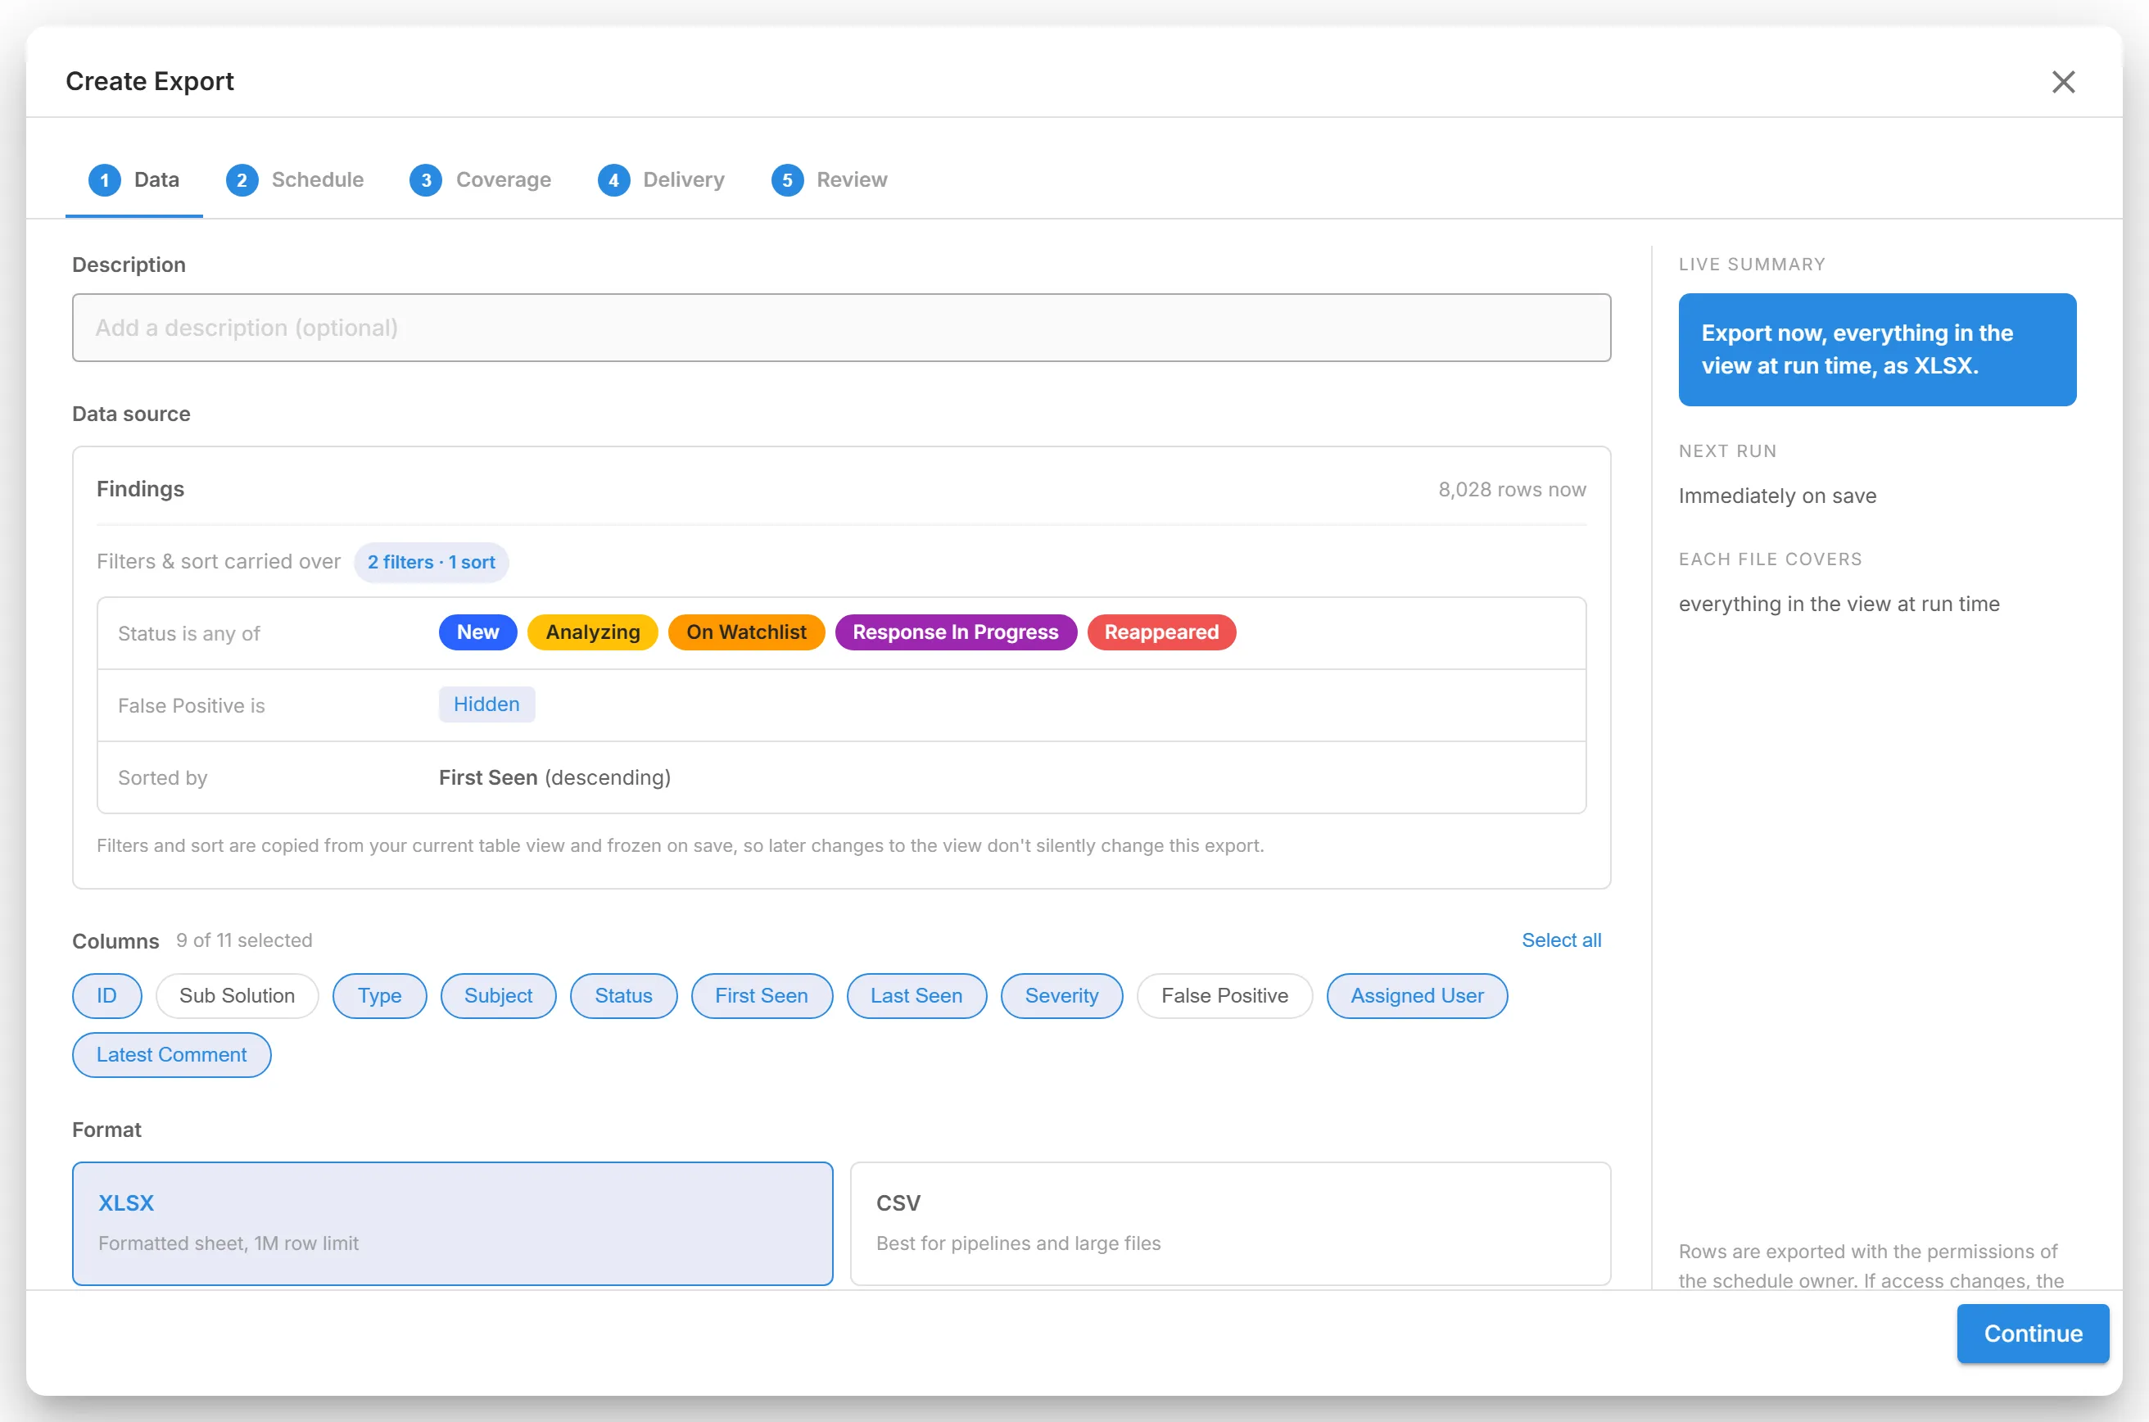Click the Findings data source heading
The image size is (2149, 1422).
click(141, 490)
